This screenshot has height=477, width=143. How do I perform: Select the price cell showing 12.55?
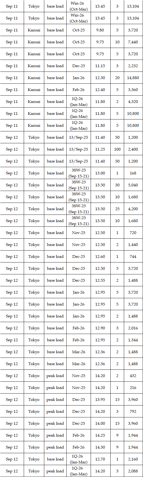click(x=100, y=280)
